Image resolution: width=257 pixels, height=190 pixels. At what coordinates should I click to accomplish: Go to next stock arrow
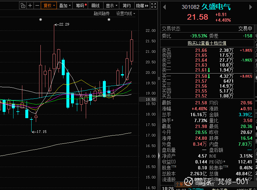click(250, 7)
